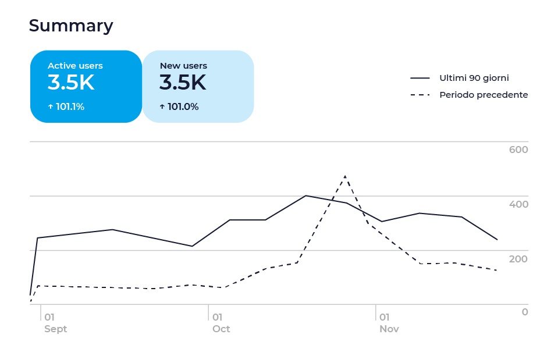The width and height of the screenshot is (558, 352).
Task: Click the up arrow beside 101.0%
Action: [x=162, y=107]
